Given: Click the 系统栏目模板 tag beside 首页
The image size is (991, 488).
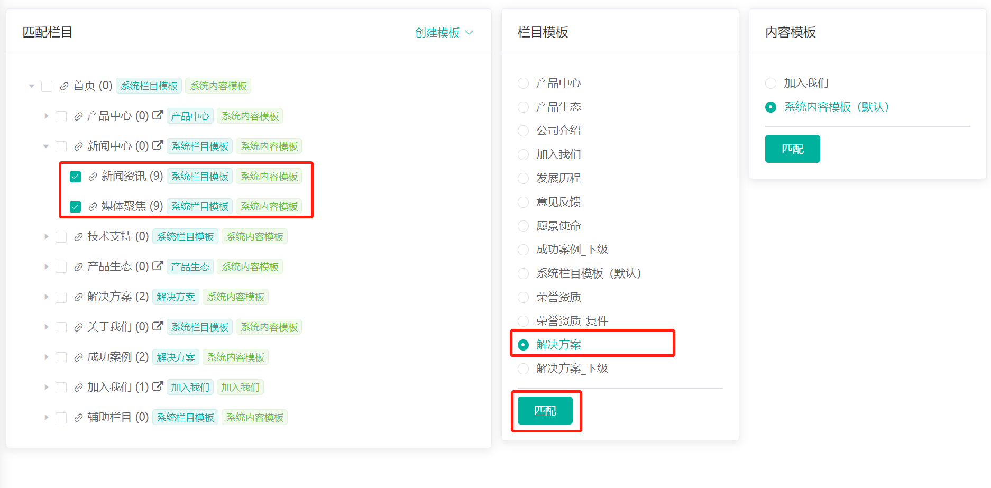Looking at the screenshot, I should click(149, 86).
